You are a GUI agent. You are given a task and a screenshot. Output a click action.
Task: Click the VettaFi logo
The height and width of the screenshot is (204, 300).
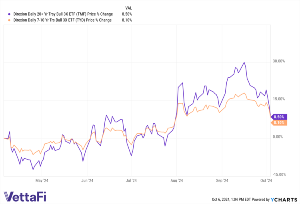[28, 196]
